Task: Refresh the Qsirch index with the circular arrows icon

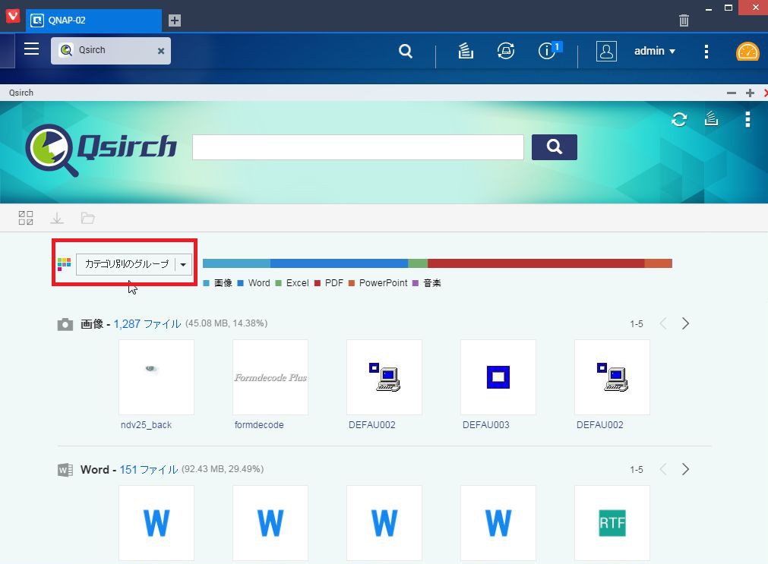Action: click(x=679, y=119)
